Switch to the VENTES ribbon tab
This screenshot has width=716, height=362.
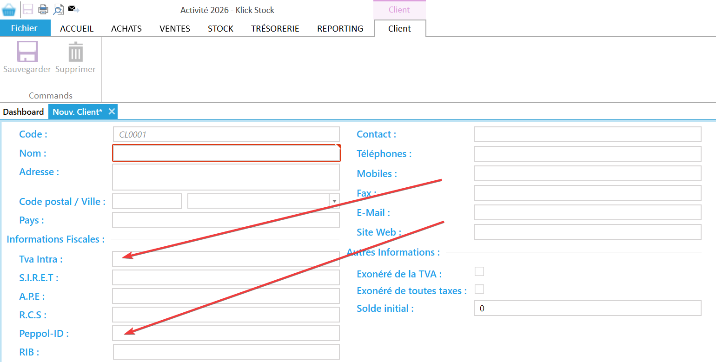[174, 29]
